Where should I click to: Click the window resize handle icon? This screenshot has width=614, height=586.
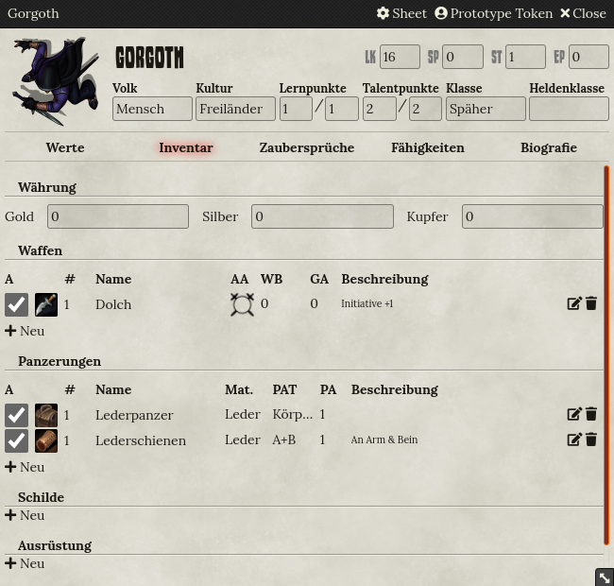coord(605,577)
